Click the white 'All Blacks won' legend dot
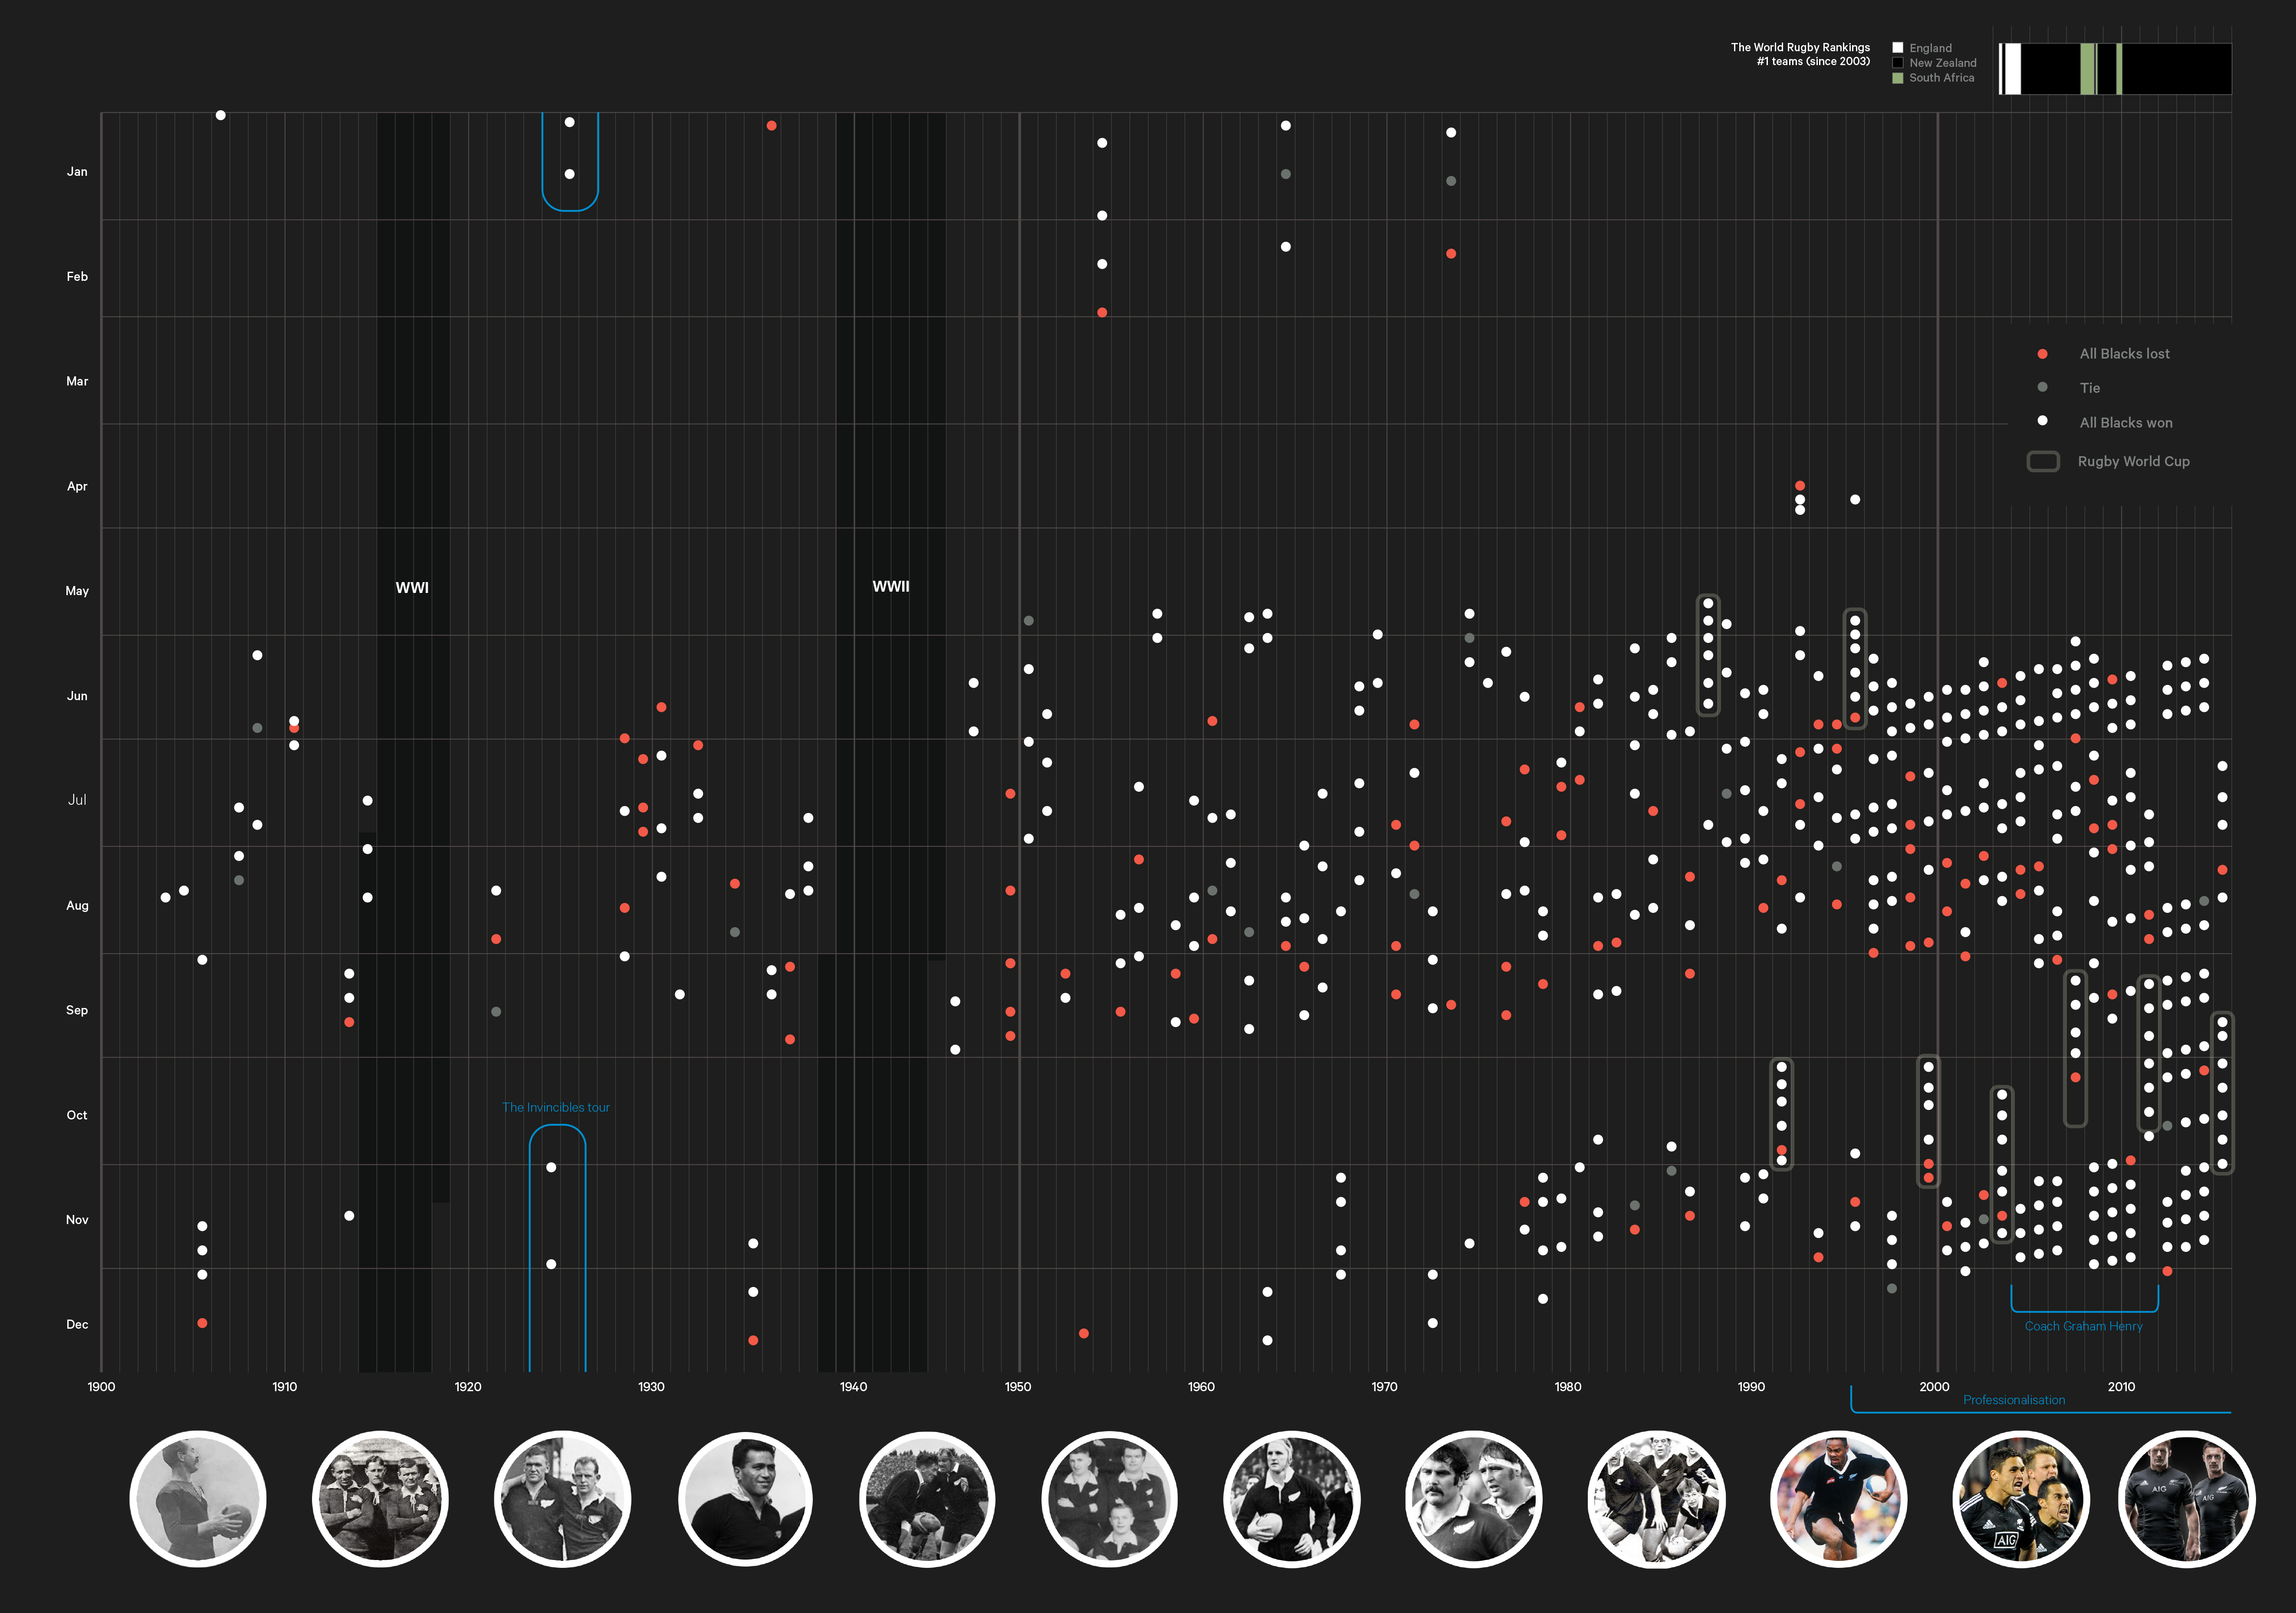Viewport: 2296px width, 1613px height. click(x=2042, y=421)
